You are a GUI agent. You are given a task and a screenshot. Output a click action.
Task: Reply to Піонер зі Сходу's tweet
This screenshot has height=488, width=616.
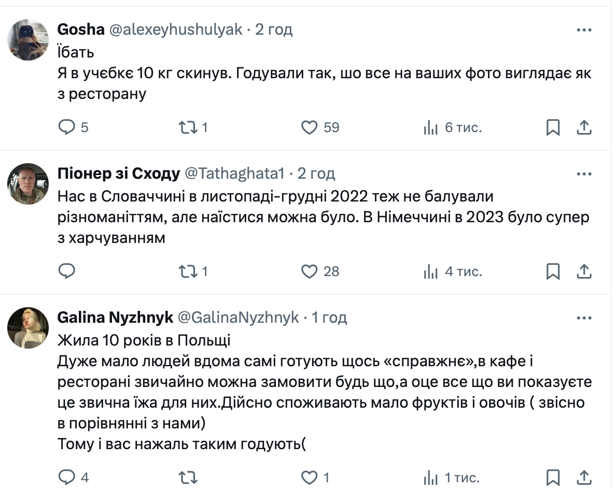point(67,271)
